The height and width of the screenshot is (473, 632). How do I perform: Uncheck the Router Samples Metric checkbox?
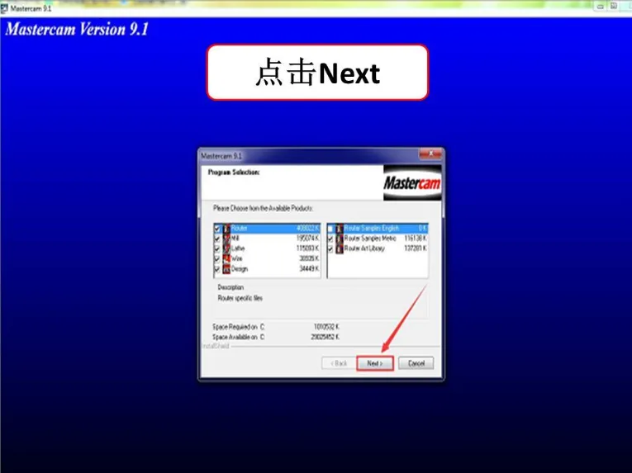[x=330, y=239]
